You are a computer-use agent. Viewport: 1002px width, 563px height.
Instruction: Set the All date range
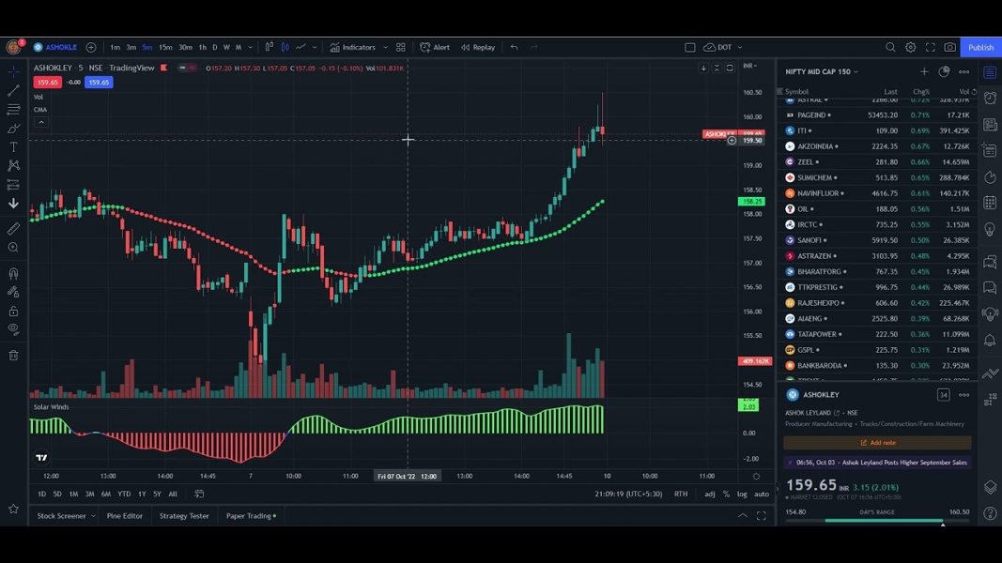[173, 495]
